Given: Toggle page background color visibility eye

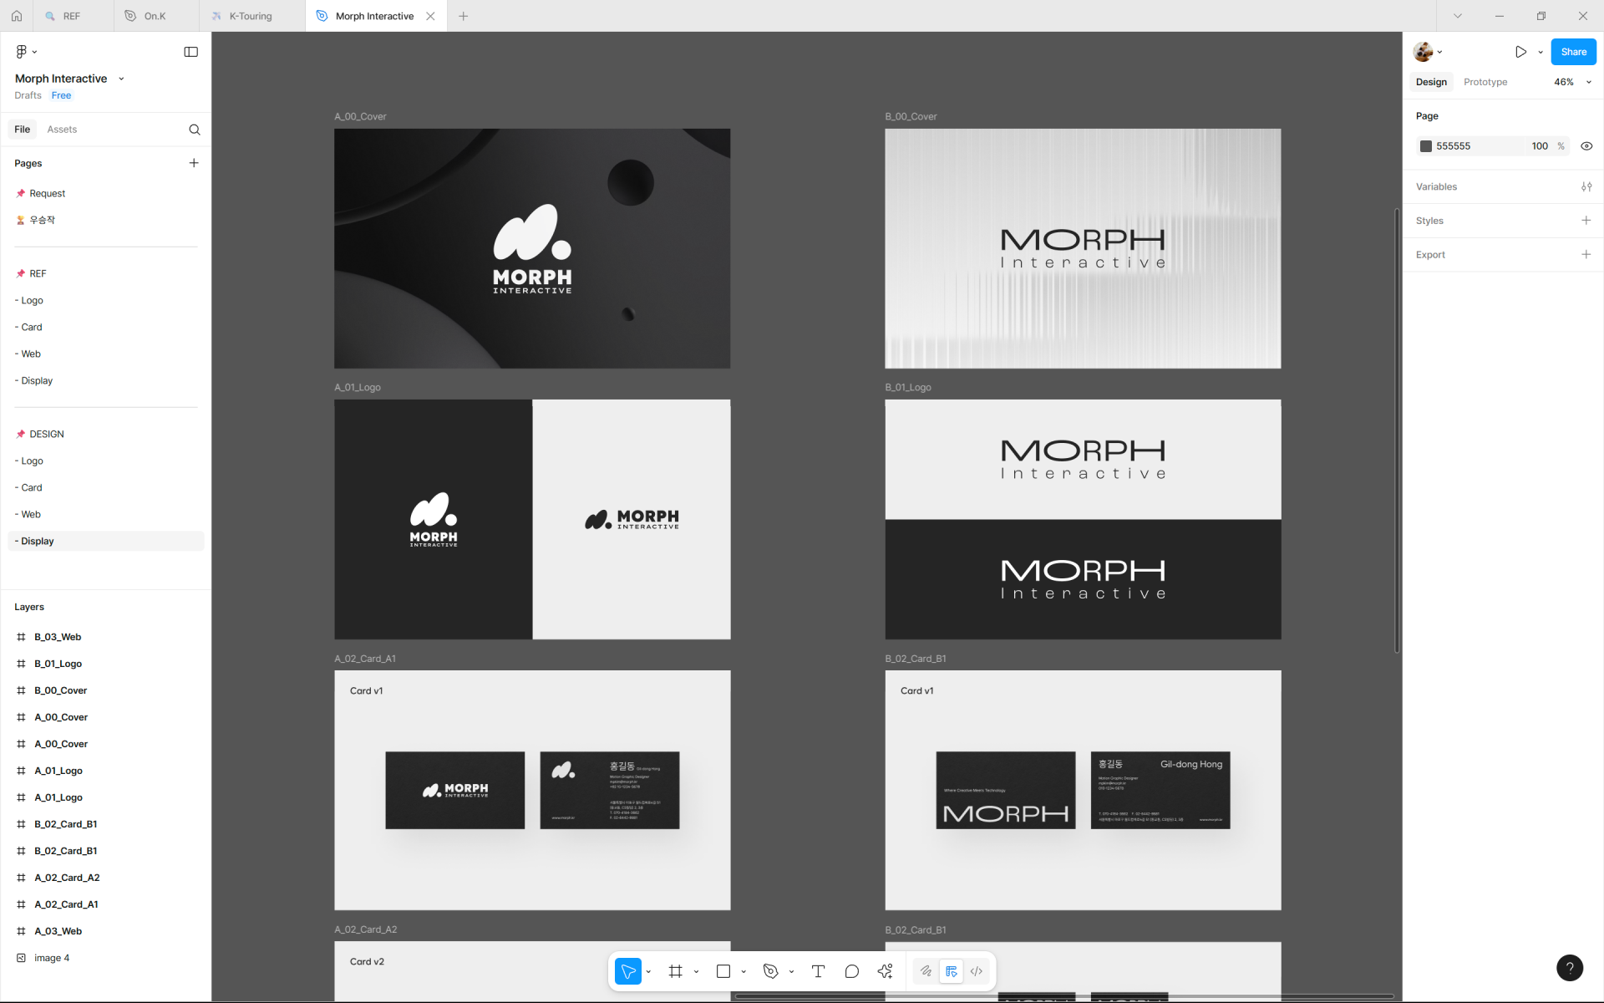Looking at the screenshot, I should 1586,146.
